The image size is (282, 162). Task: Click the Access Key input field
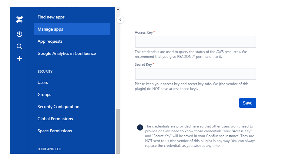(196, 42)
